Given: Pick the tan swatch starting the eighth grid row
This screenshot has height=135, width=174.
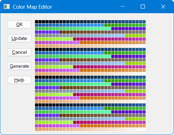Looking at the screenshot, I should click(37, 46).
